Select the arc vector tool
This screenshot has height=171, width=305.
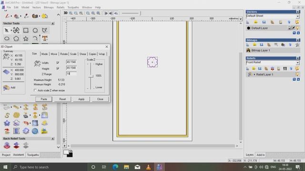(x=35, y=38)
